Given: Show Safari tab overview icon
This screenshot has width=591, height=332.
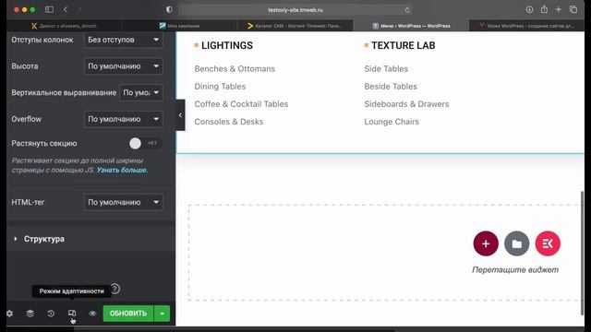Looking at the screenshot, I should [x=573, y=10].
